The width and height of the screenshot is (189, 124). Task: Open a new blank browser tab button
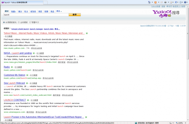pos(45,3)
